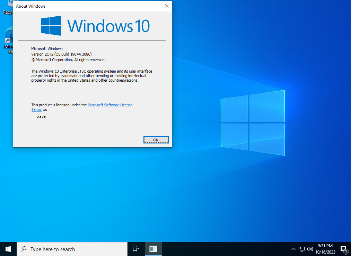Open the Windows Start menu
351x256 pixels.
click(x=8, y=249)
